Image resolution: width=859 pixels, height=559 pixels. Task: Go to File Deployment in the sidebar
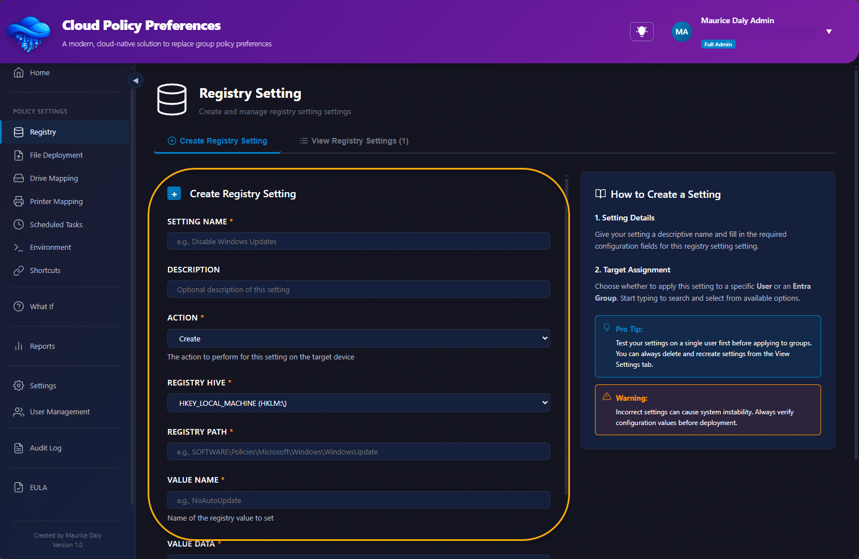[56, 155]
